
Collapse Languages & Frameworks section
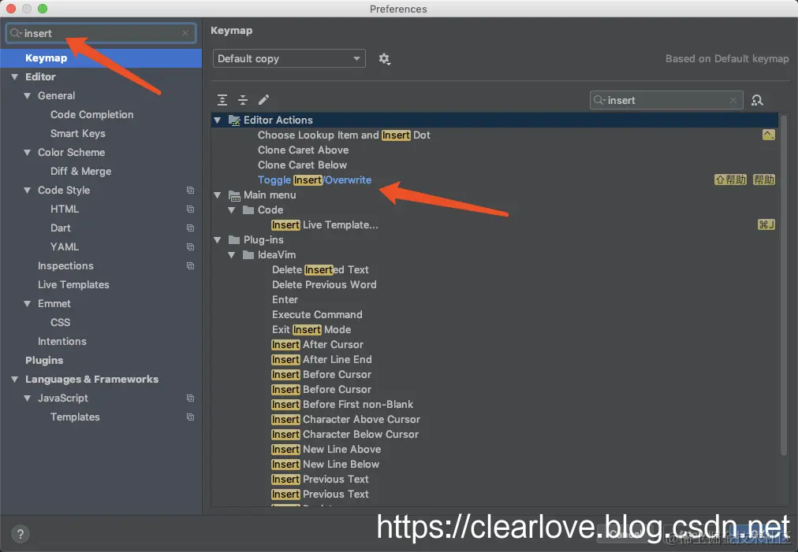tap(15, 380)
